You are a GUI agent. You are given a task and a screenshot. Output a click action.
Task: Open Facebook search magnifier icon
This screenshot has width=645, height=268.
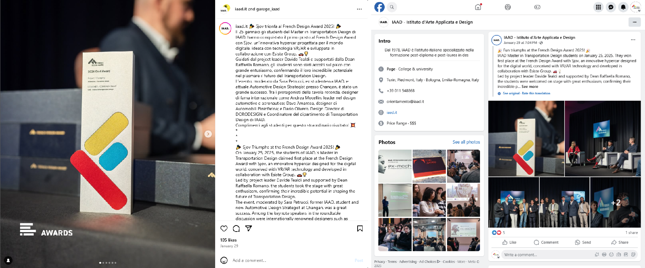392,7
